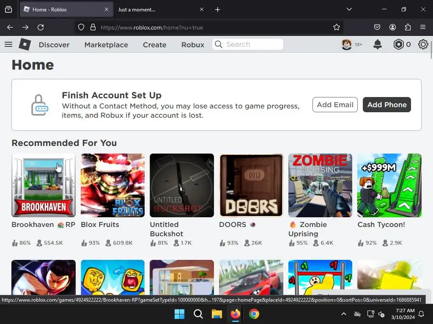The height and width of the screenshot is (324, 433).
Task: Launch Google Chrome from taskbar
Action: (254, 314)
